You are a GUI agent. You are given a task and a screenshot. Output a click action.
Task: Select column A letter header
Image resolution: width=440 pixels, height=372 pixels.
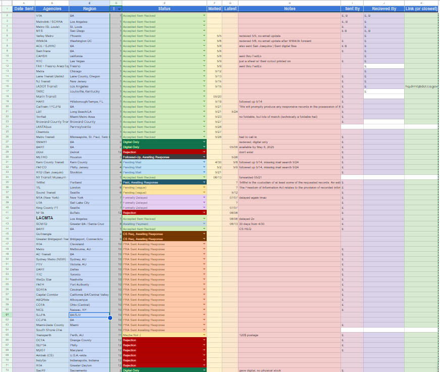click(x=24, y=3)
